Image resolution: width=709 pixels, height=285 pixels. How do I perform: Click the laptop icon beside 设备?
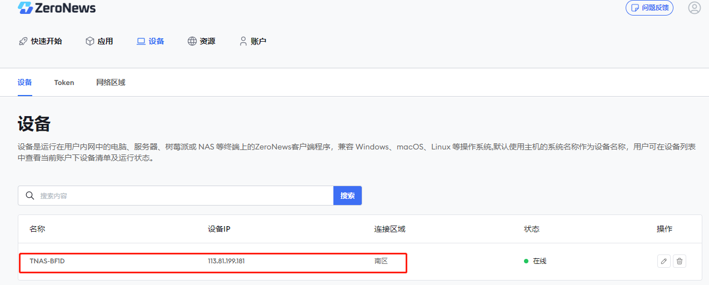pyautogui.click(x=141, y=41)
